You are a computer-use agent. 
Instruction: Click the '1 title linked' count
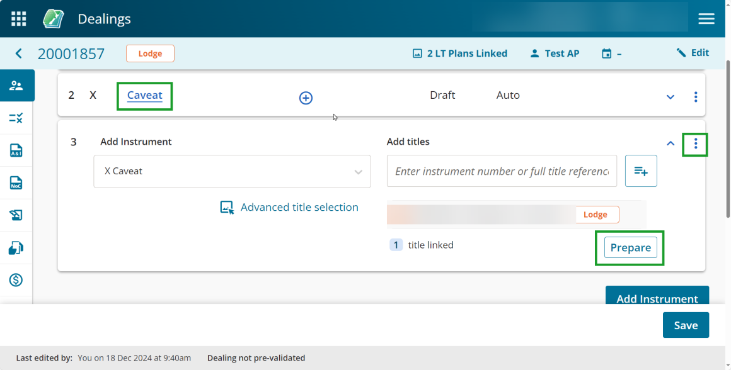coord(422,245)
